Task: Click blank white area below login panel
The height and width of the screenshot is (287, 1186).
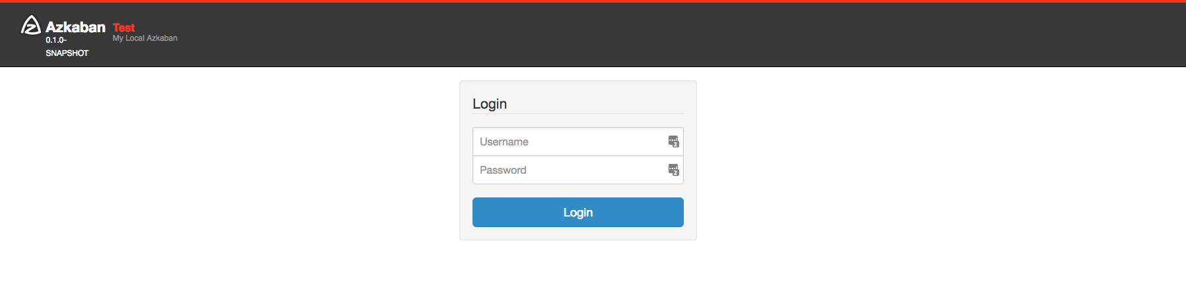Action: [577, 265]
